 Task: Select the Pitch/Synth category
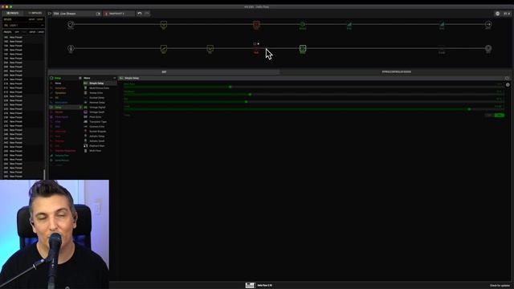pos(62,117)
